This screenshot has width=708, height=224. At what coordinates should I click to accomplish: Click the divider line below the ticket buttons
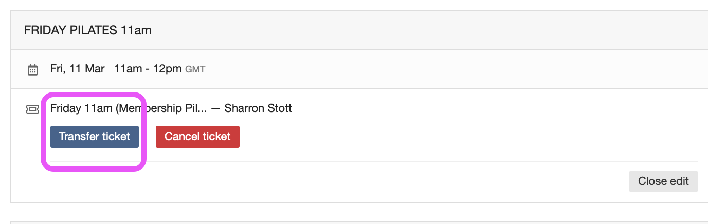(411, 161)
